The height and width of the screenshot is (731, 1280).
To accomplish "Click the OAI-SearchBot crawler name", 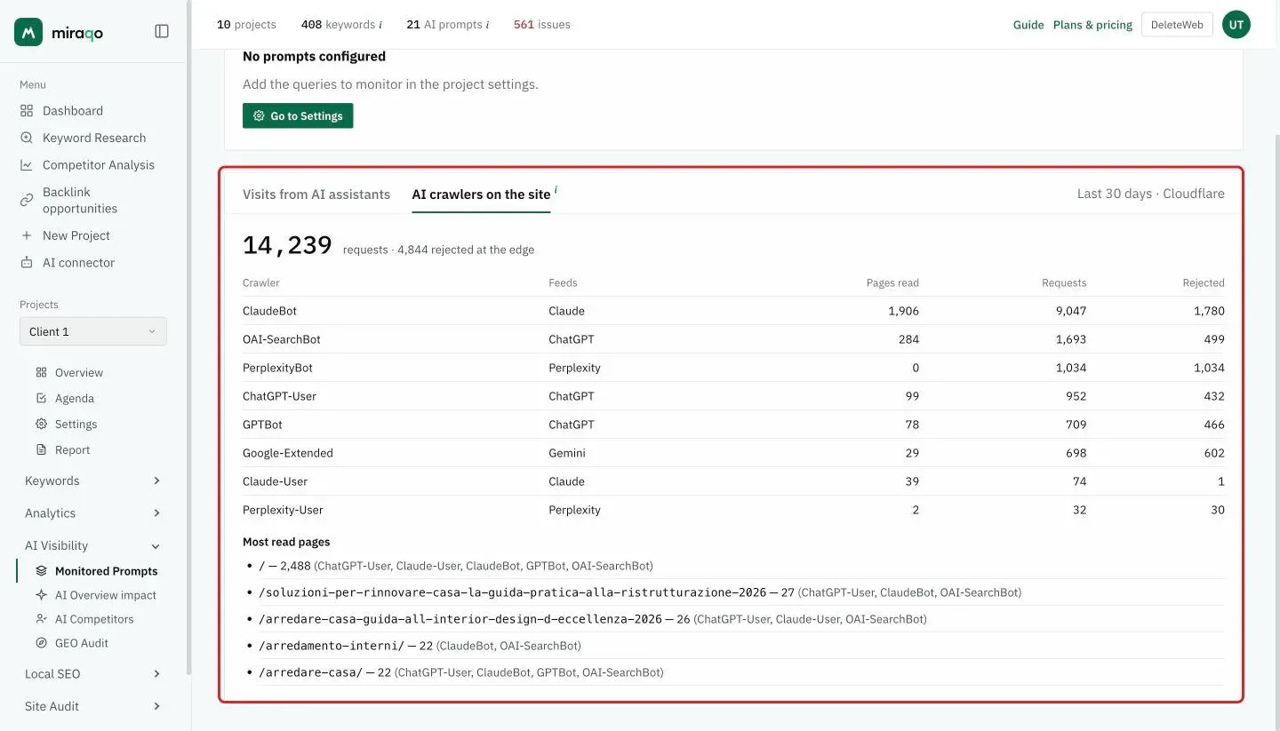I will 282,339.
